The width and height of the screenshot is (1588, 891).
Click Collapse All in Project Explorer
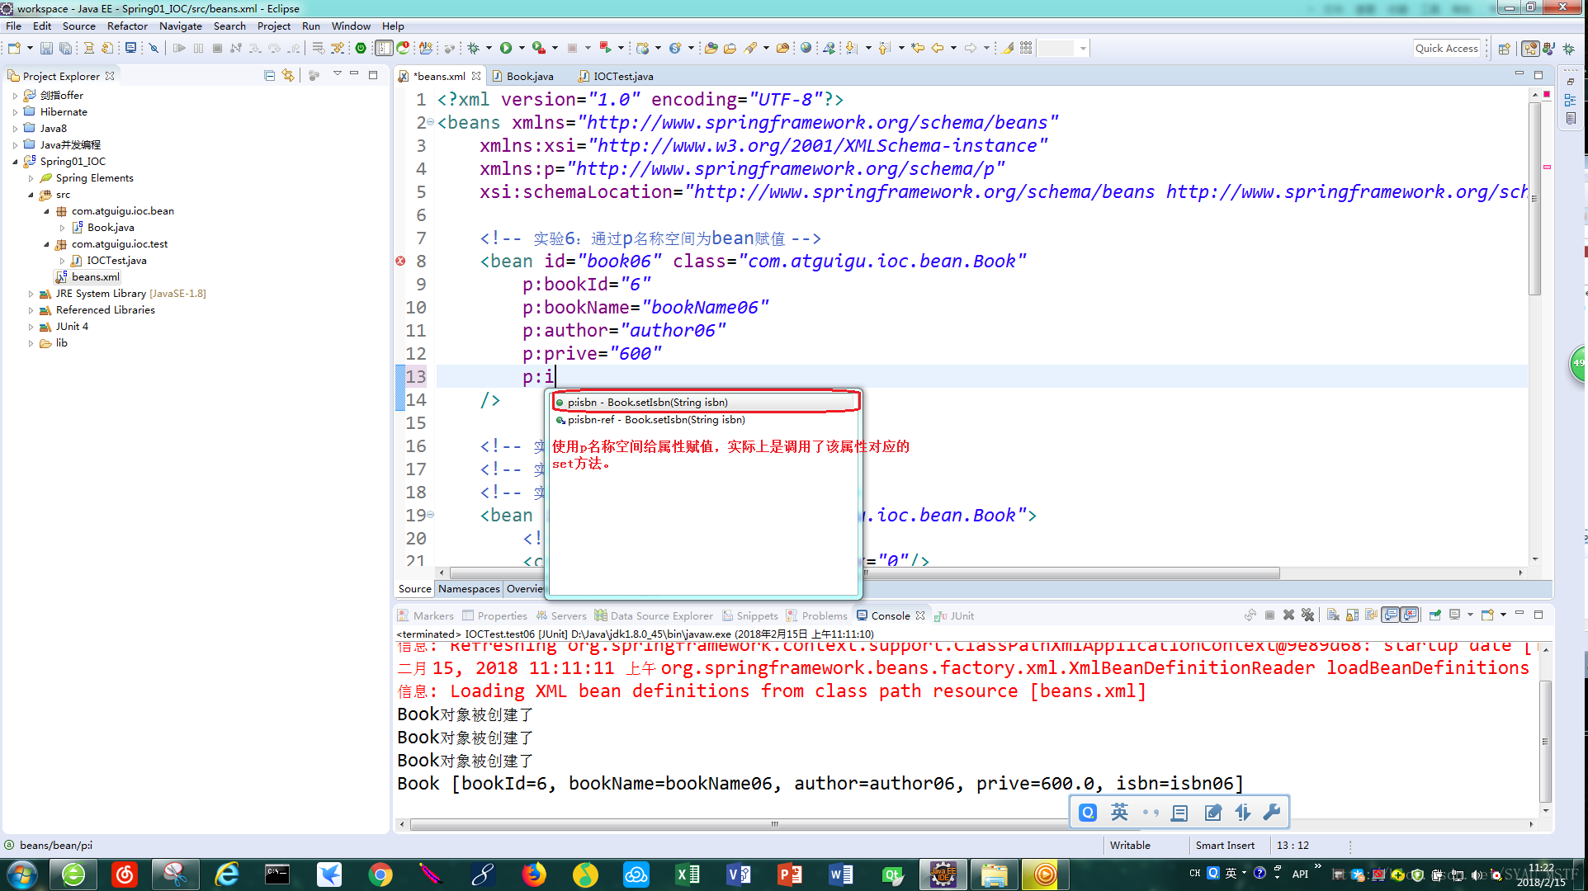tap(269, 76)
